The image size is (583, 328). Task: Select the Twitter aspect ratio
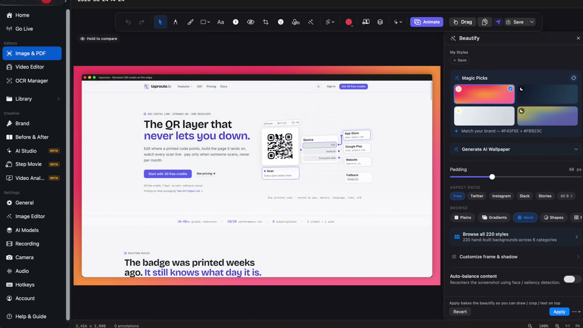click(x=477, y=196)
